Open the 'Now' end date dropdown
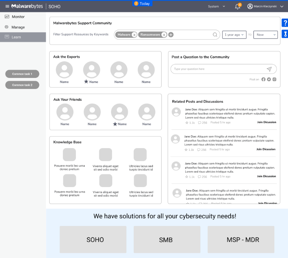The image size is (288, 258). pos(265,35)
